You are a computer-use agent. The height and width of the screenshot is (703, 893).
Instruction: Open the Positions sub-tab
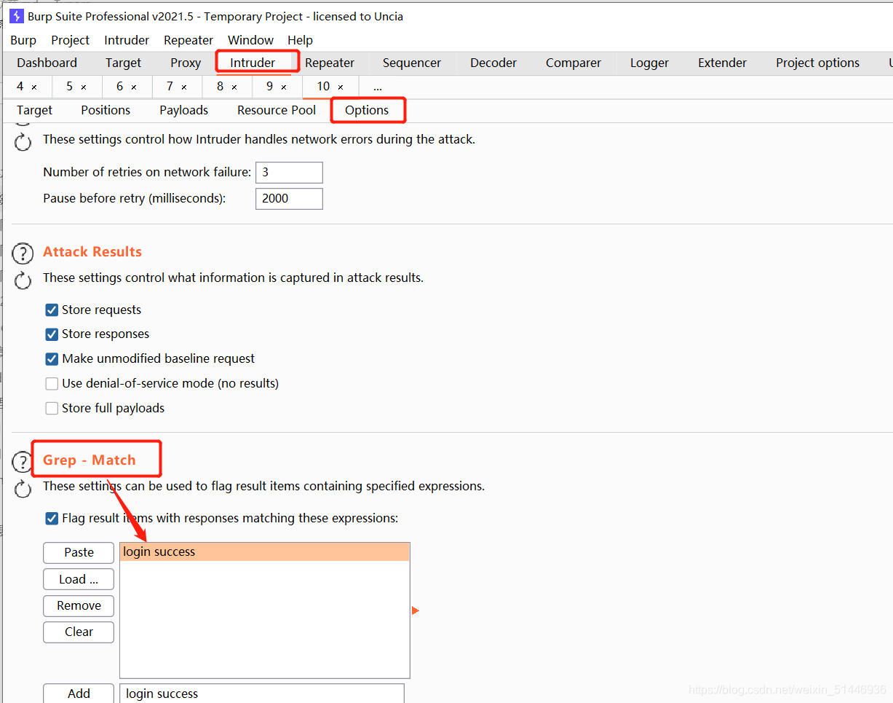pyautogui.click(x=106, y=110)
